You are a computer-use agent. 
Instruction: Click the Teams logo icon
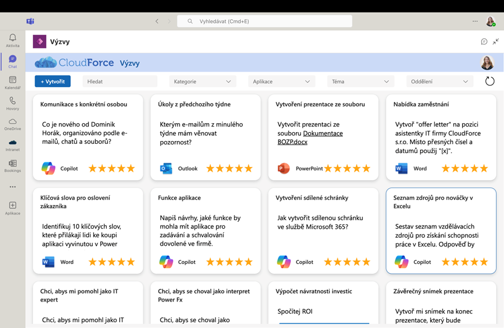pyautogui.click(x=30, y=21)
